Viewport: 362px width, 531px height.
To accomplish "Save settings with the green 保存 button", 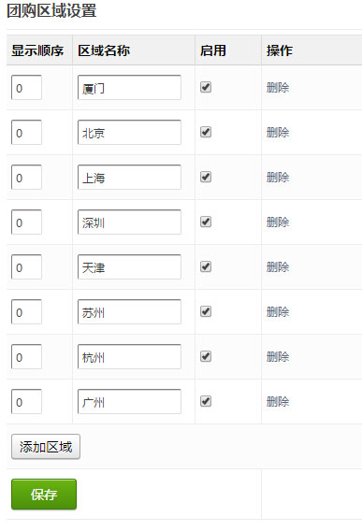I will (44, 495).
